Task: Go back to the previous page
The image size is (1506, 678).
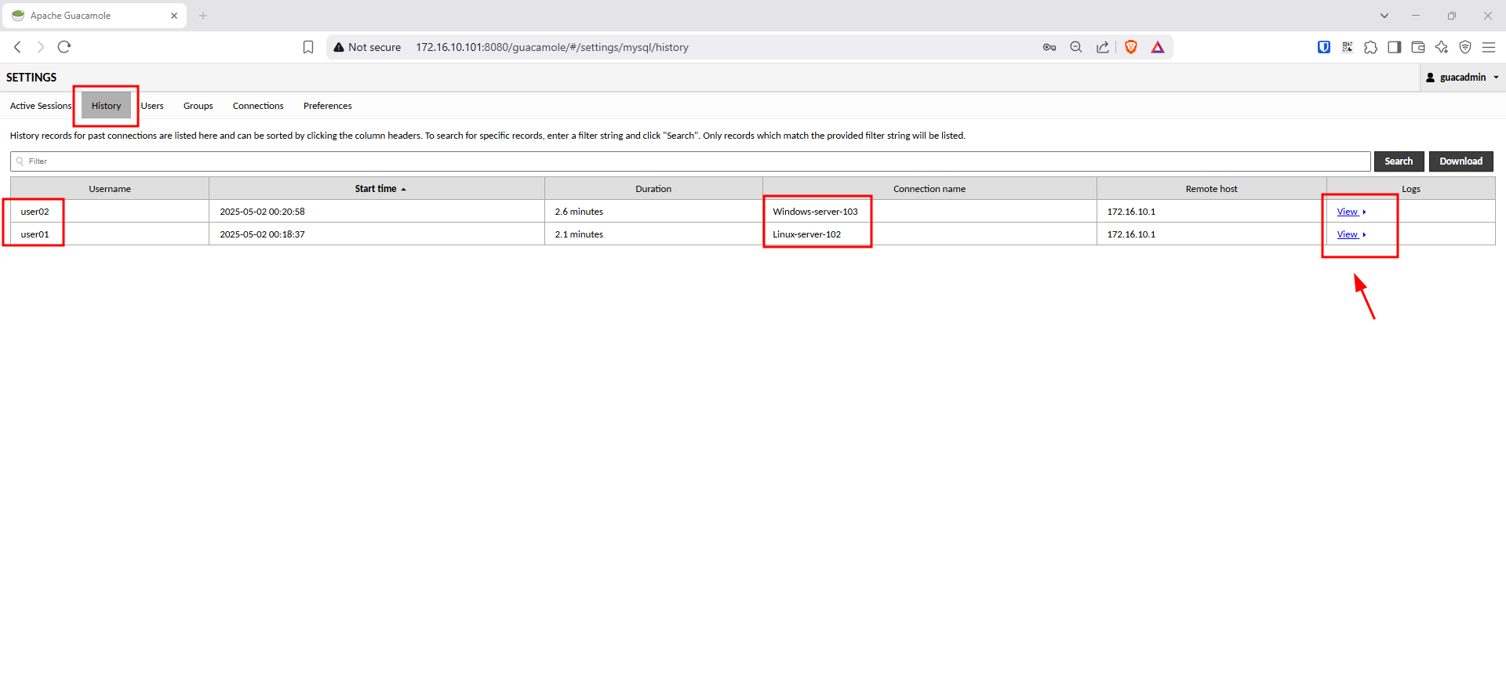Action: pyautogui.click(x=17, y=47)
